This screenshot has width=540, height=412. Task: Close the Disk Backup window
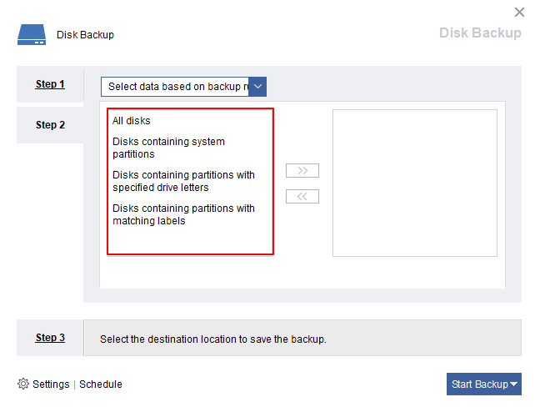[520, 12]
